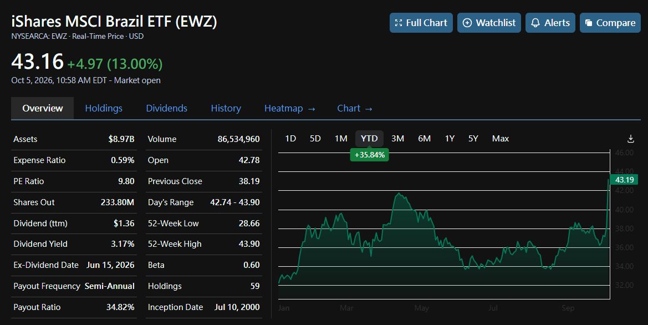
Task: Click the Holdings count value 59
Action: 255,286
